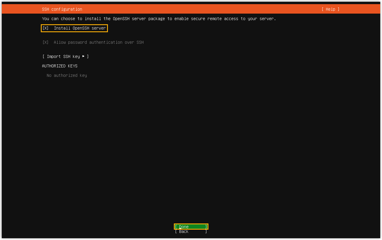Image resolution: width=382 pixels, height=240 pixels.
Task: Toggle the Install OpenSSH server checkbox
Action: tap(74, 28)
